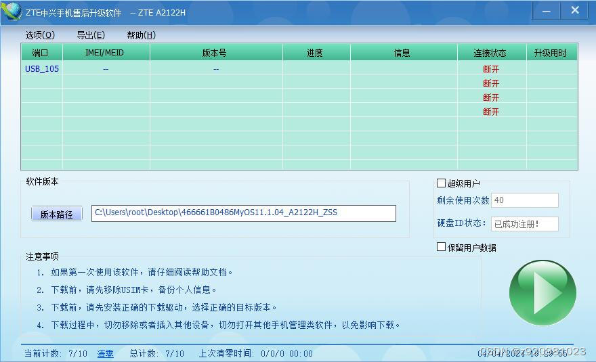The image size is (596, 362).
Task: Click the 剩余使用次数 field showing 40
Action: pos(524,200)
